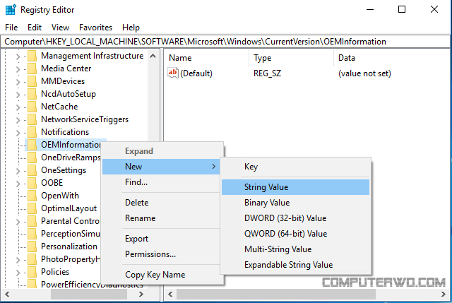Select QWORD (64-bit) Value in submenu
The image size is (452, 303).
295,234
